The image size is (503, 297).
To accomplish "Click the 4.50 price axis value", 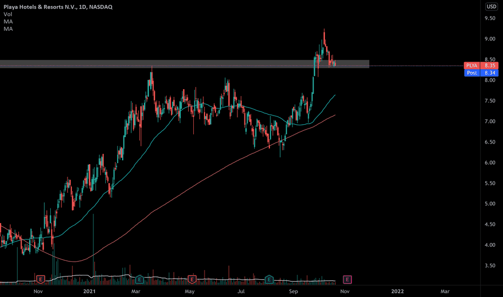I will (x=490, y=225).
